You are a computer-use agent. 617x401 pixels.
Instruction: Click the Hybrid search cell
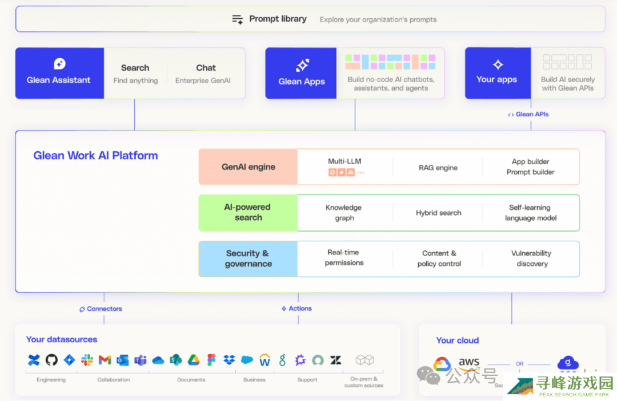click(438, 213)
